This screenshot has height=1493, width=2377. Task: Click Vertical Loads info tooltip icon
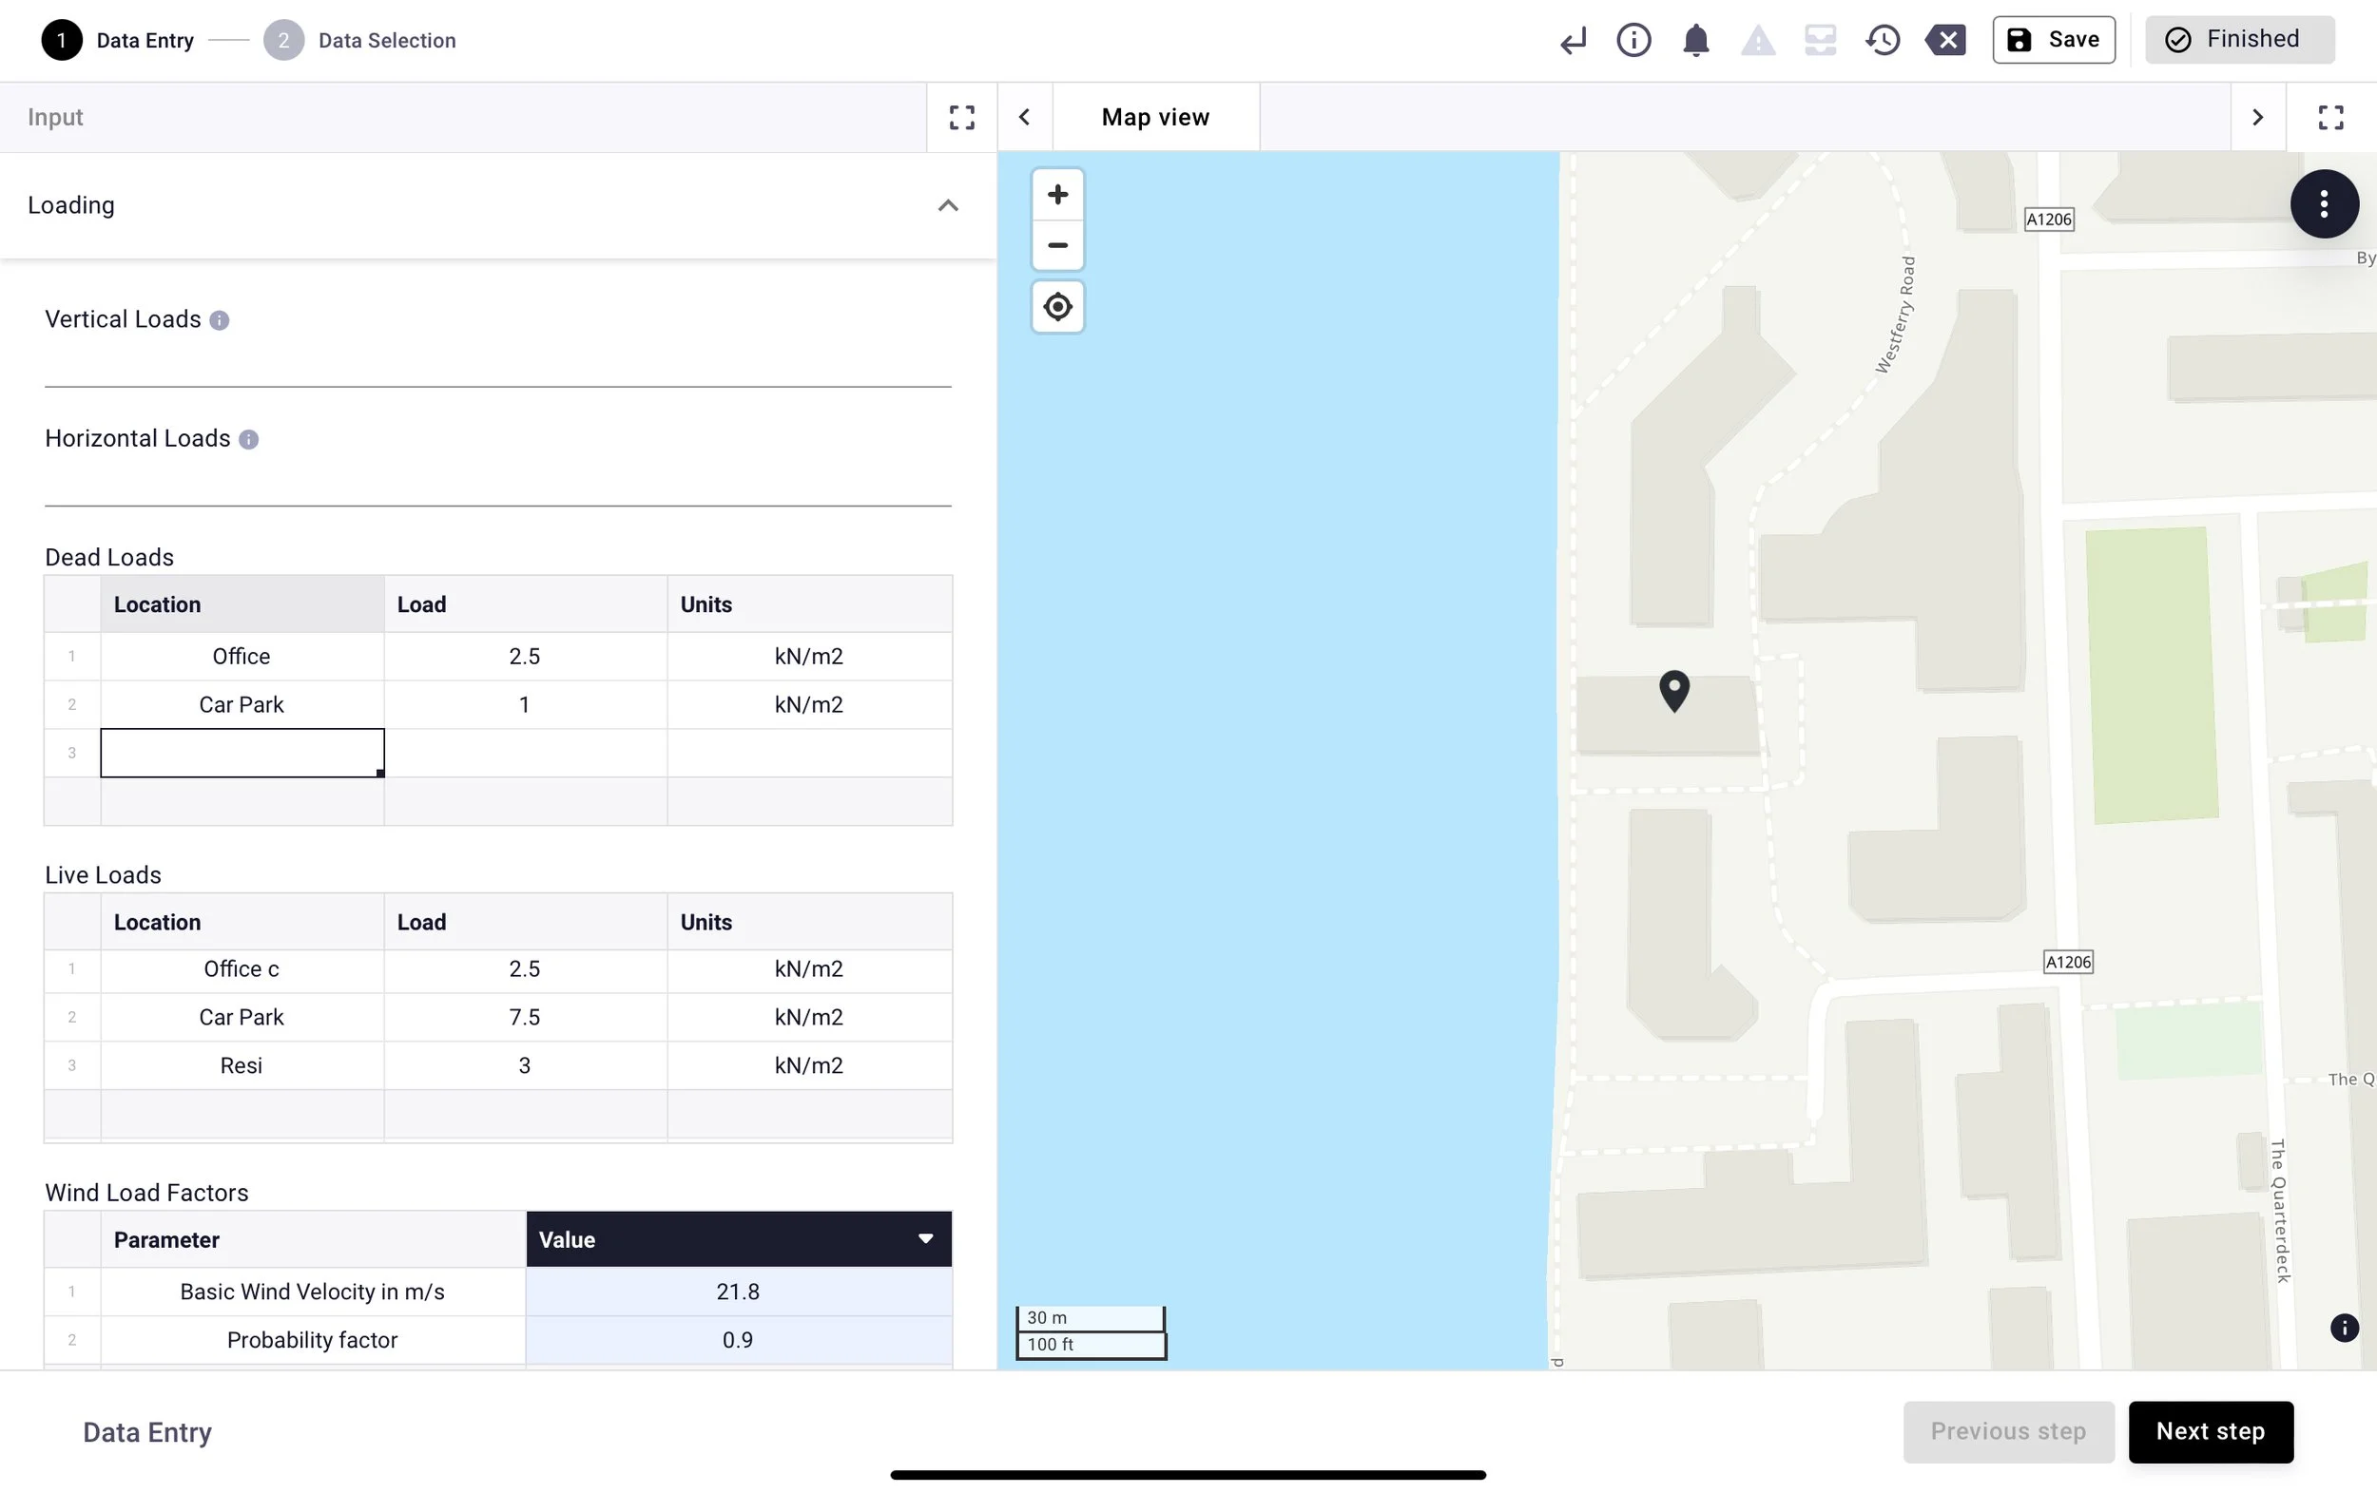pos(219,320)
